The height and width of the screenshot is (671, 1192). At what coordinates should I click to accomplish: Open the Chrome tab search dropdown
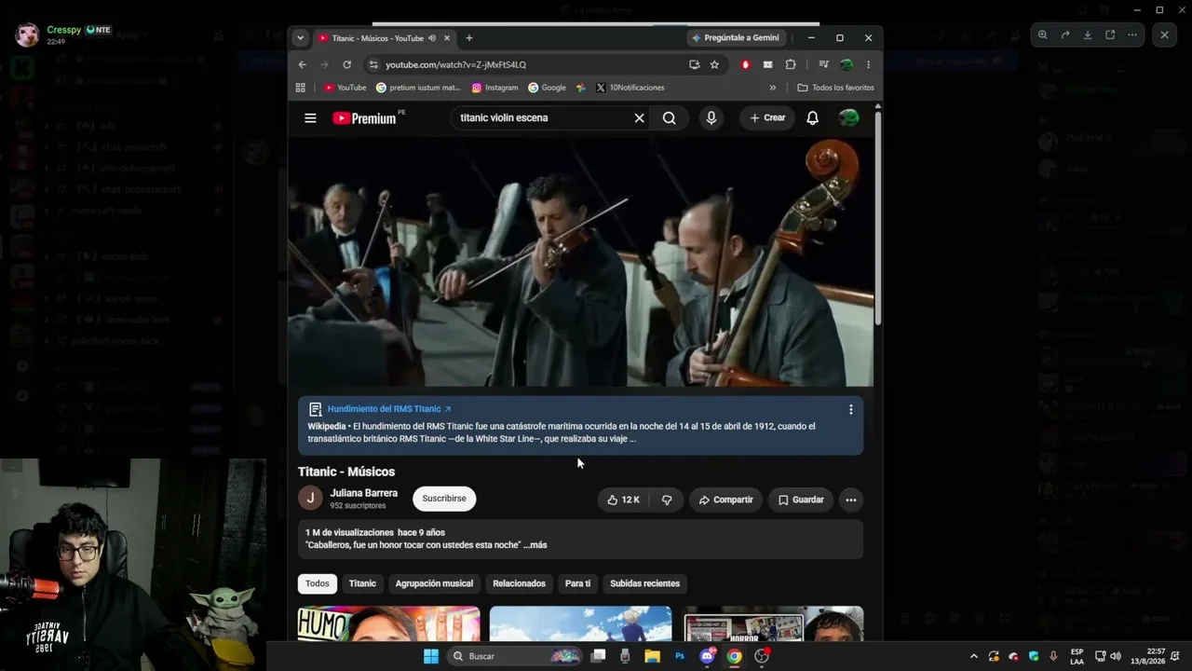[x=300, y=38]
